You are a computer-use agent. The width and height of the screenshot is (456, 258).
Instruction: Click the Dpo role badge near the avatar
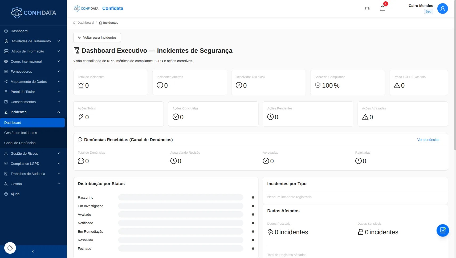(428, 11)
